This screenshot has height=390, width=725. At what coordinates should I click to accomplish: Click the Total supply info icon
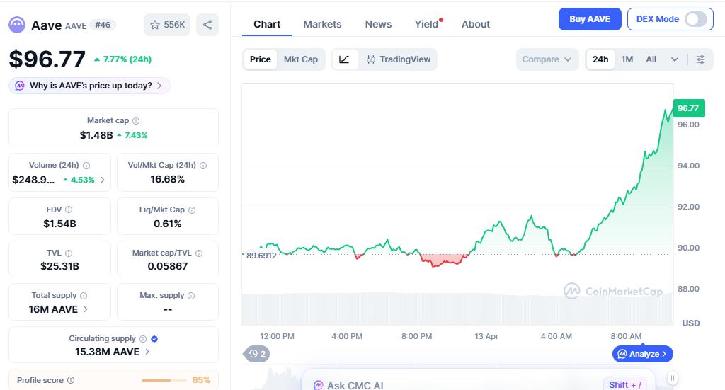[84, 296]
